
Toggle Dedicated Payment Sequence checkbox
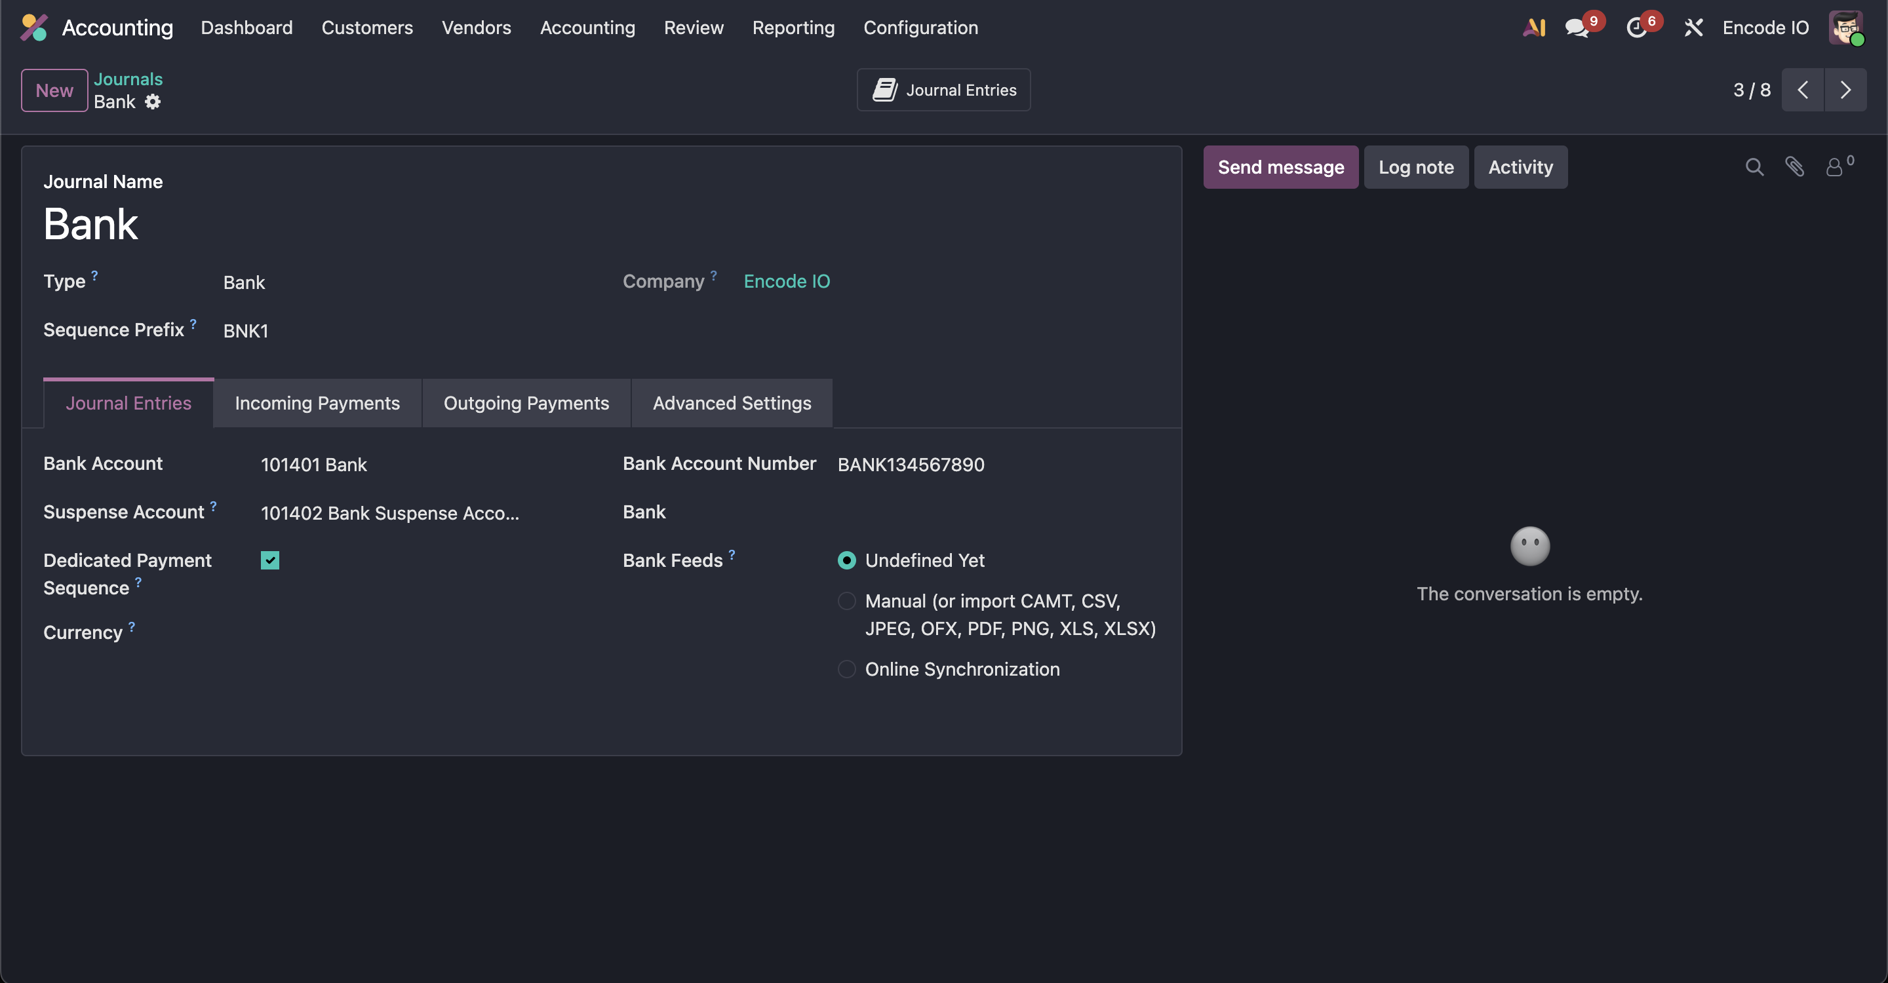pyautogui.click(x=269, y=560)
